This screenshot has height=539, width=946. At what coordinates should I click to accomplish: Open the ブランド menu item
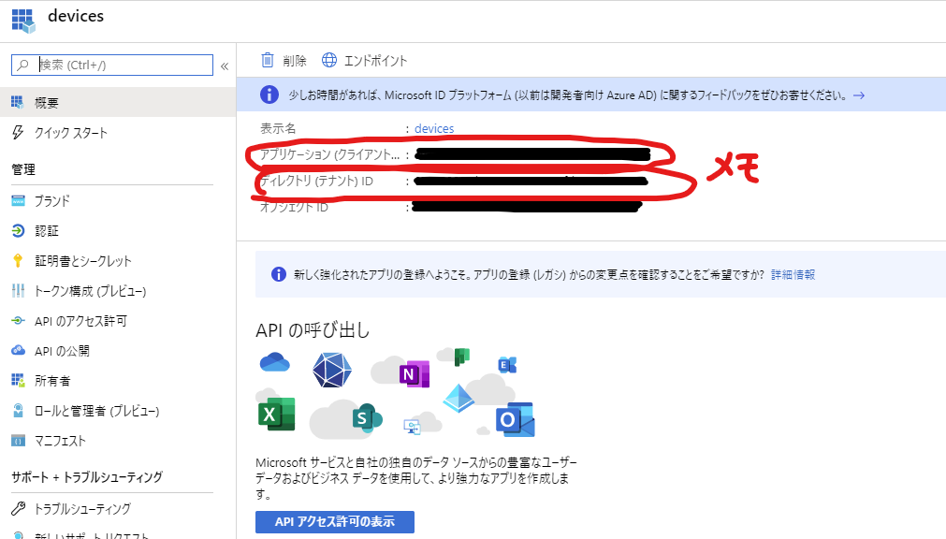pyautogui.click(x=51, y=200)
